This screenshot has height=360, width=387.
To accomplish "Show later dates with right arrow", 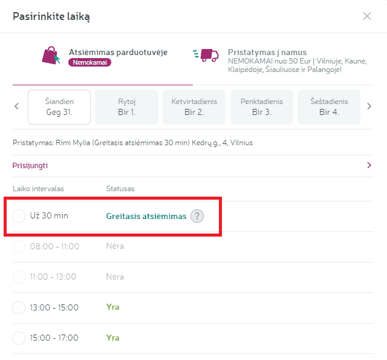I will click(369, 106).
